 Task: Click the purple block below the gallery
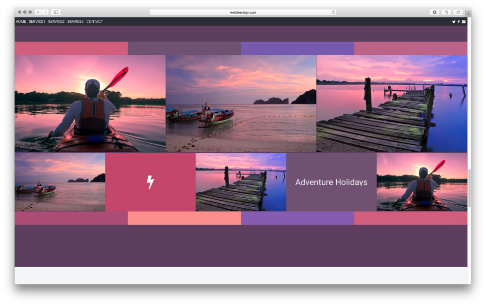tap(298, 218)
